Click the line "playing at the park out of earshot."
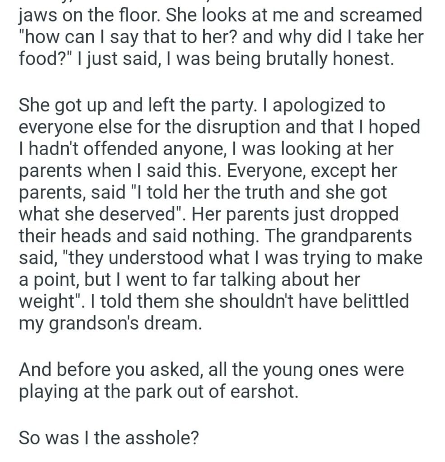This screenshot has height=462, width=445. (158, 392)
